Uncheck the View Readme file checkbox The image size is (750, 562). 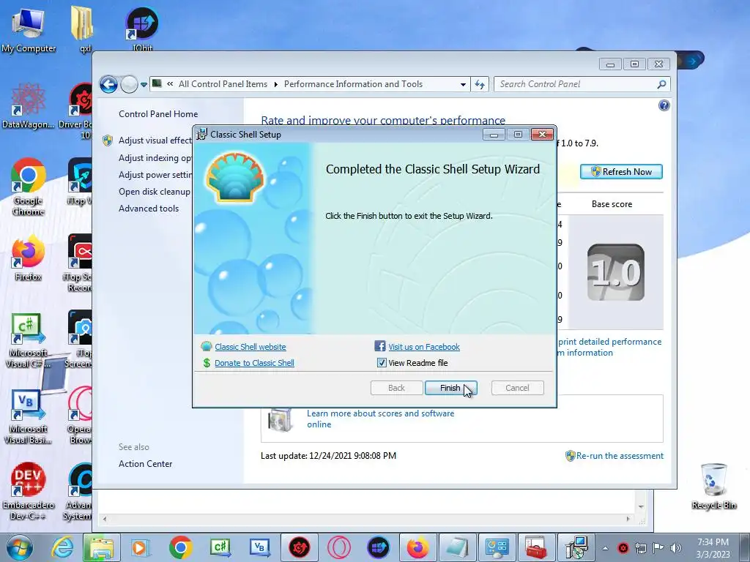pyautogui.click(x=382, y=363)
